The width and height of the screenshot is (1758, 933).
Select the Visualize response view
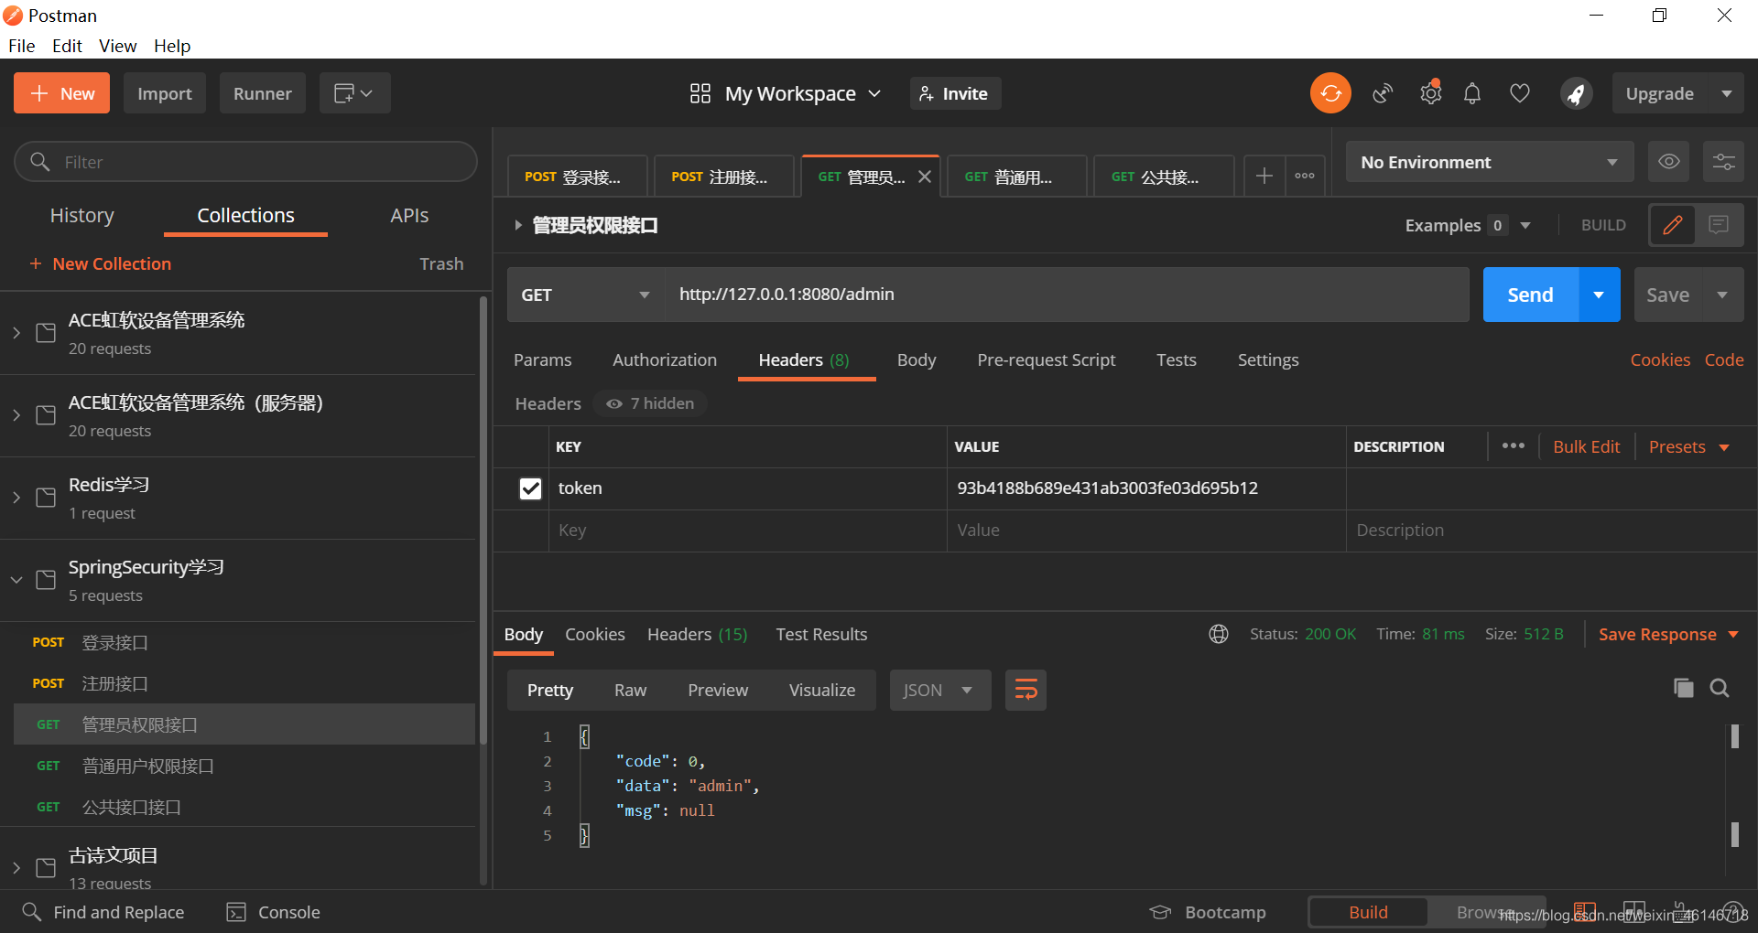822,691
